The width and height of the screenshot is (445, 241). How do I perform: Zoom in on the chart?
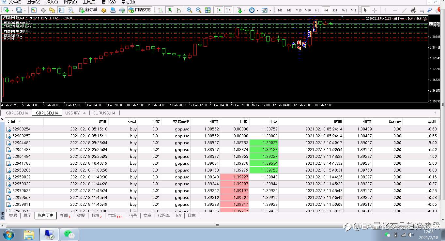pos(190,10)
